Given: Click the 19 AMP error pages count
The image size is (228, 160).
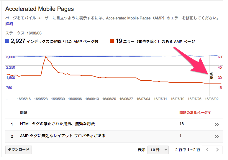Looking at the screenshot, I should 119,41.
